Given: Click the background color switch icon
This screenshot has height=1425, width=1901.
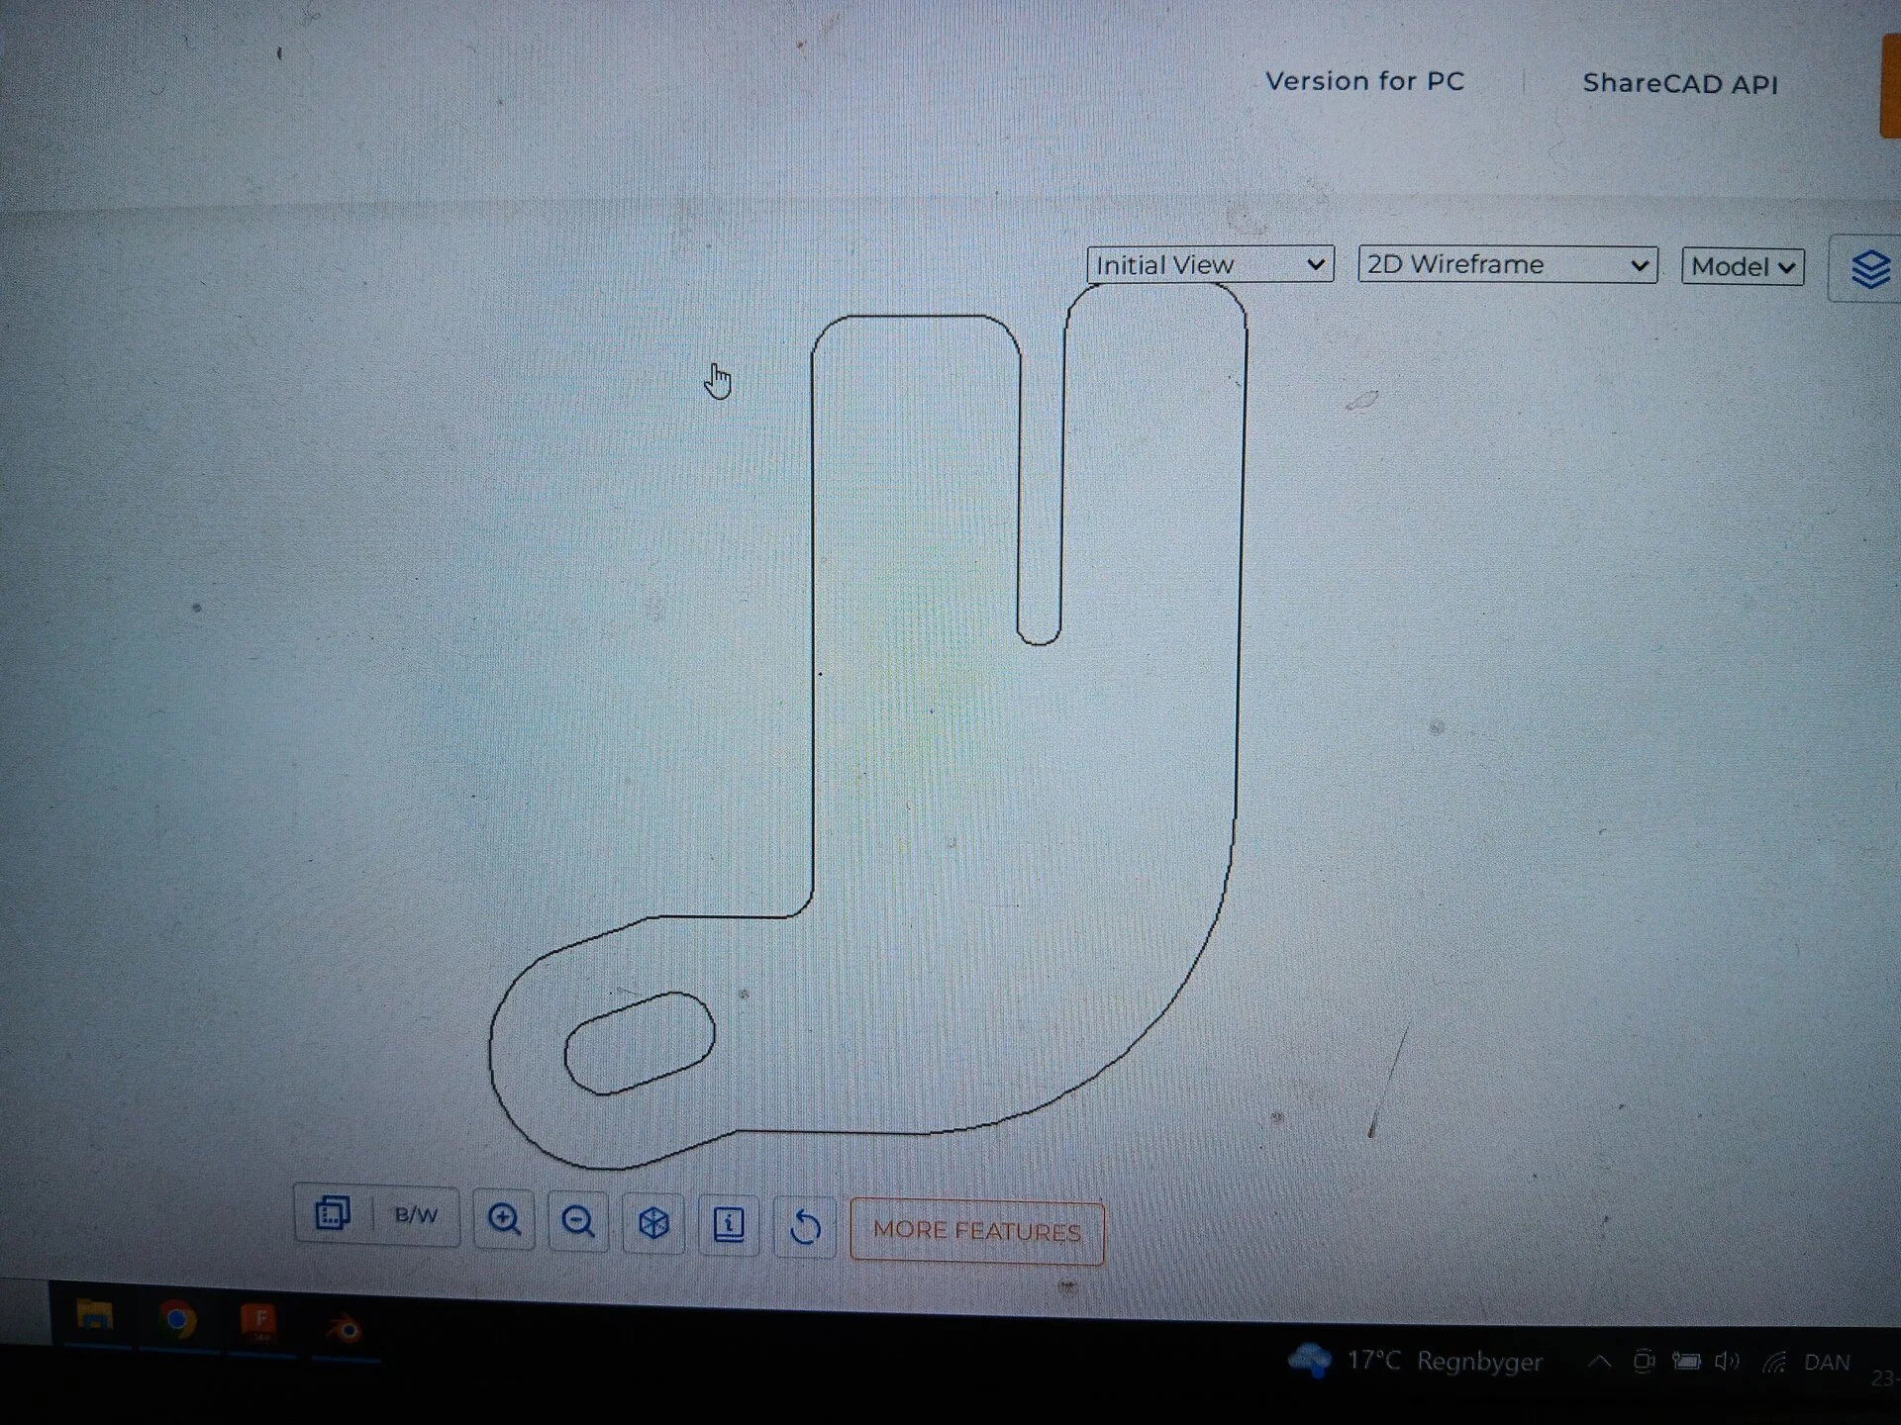Looking at the screenshot, I should (333, 1212).
